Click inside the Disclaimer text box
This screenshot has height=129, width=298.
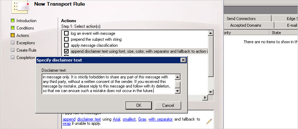[x=108, y=84]
